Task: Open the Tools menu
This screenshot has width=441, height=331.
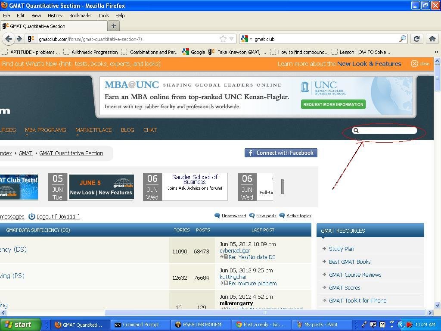Action: tap(103, 16)
